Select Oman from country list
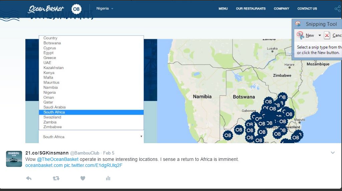Screen dimensions: 342x191 pos(91,97)
